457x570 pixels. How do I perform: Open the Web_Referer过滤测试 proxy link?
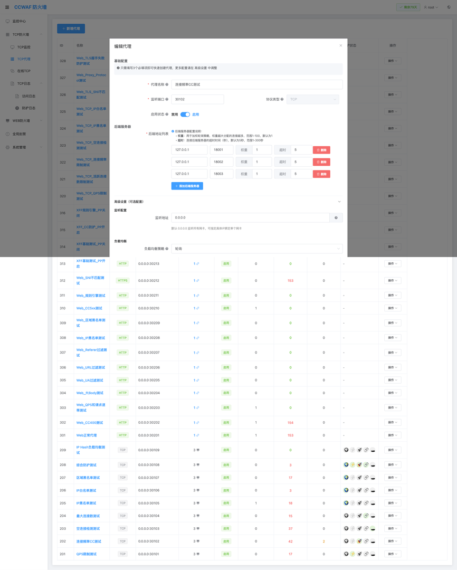point(91,353)
